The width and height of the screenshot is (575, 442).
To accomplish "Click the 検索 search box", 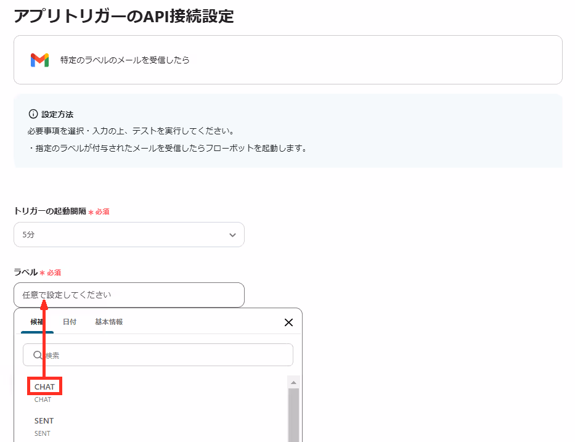I will (x=158, y=354).
